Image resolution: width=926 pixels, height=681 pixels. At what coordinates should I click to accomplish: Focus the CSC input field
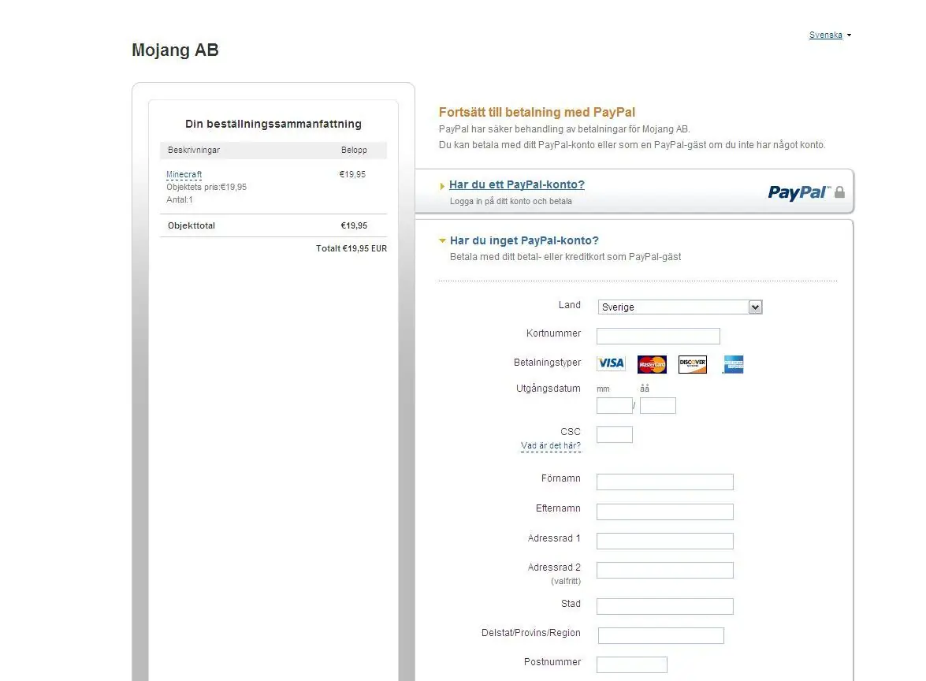click(614, 435)
